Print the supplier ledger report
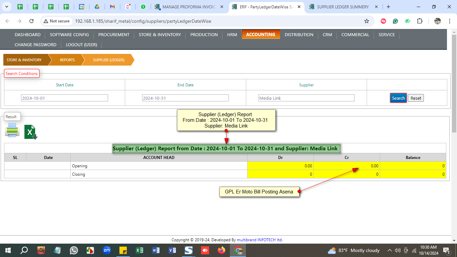The width and height of the screenshot is (457, 257). tap(12, 130)
